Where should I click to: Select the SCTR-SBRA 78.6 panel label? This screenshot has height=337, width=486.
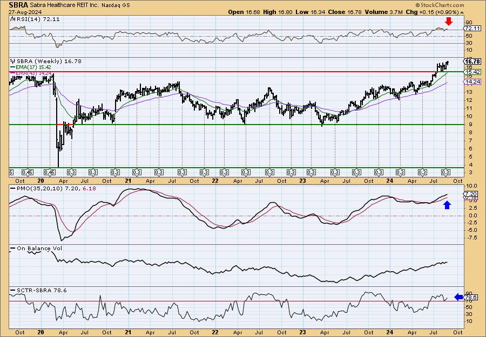coord(42,290)
